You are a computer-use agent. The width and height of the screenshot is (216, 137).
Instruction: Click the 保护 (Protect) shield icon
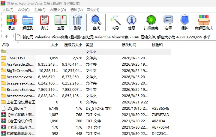click(x=184, y=20)
